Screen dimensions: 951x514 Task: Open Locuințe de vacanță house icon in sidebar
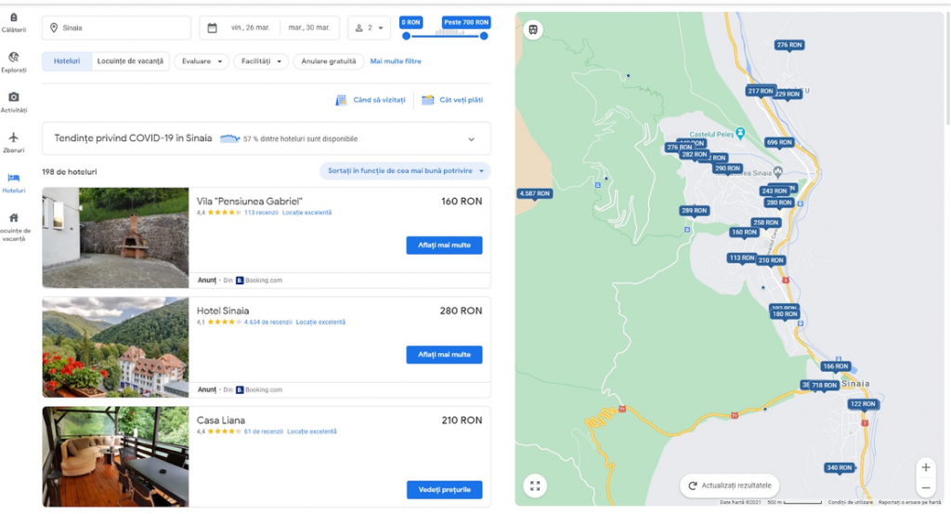coord(13,222)
